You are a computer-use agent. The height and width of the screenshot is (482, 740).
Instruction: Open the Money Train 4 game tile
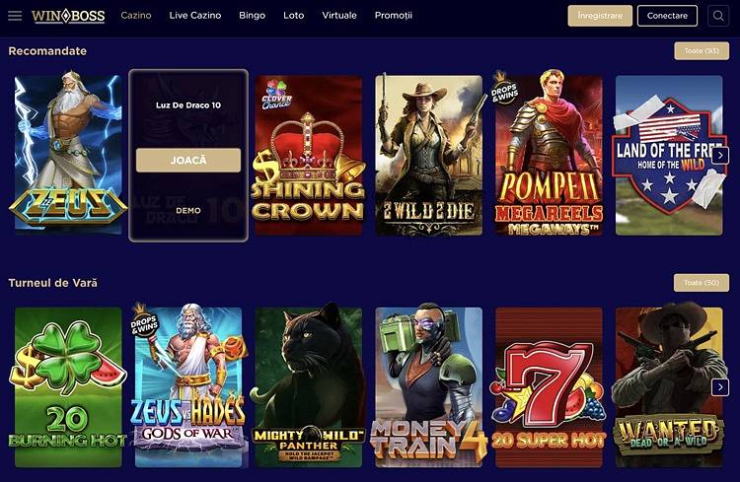428,387
